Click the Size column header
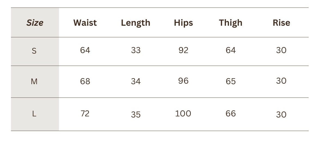 point(35,23)
